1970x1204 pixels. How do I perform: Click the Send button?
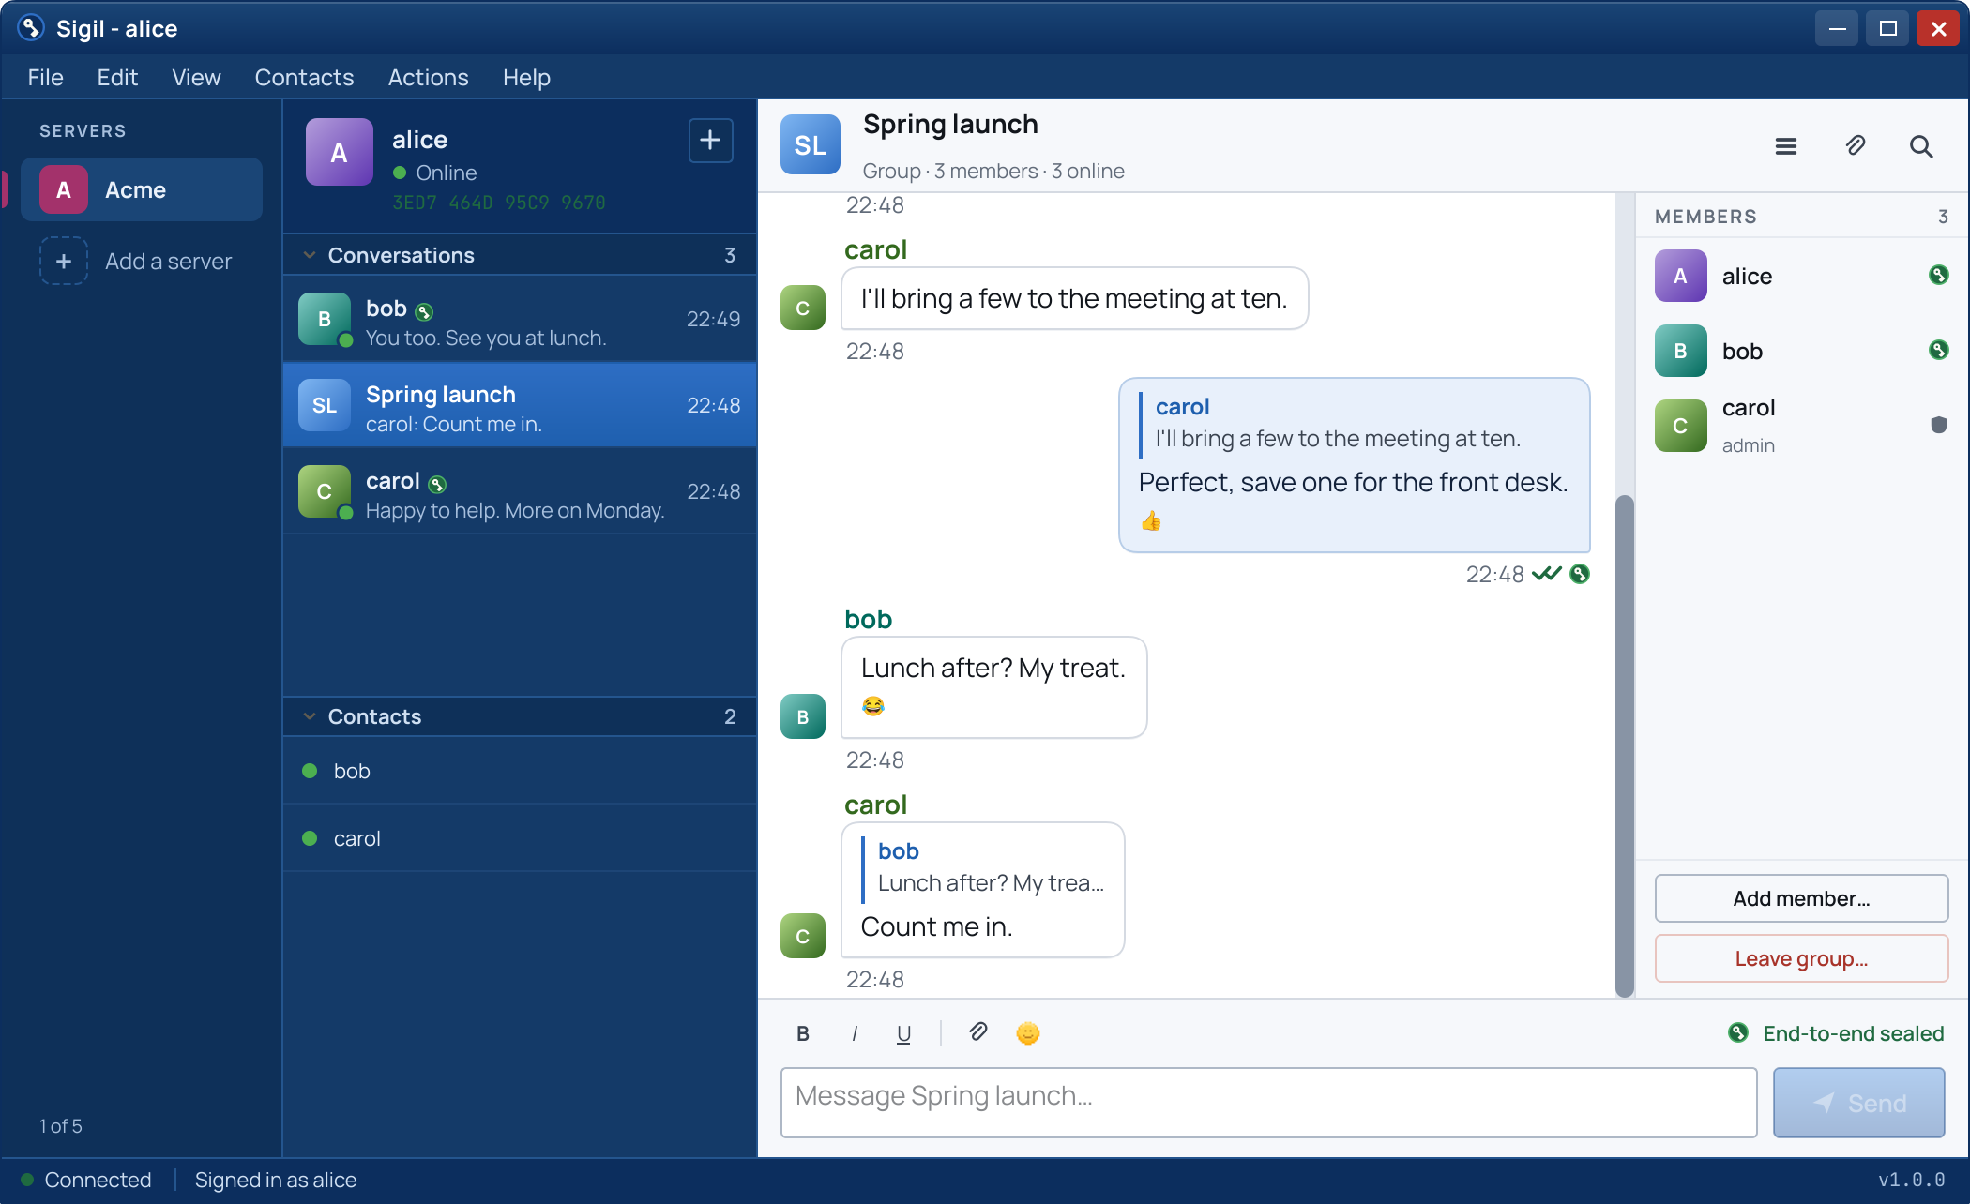pyautogui.click(x=1858, y=1103)
